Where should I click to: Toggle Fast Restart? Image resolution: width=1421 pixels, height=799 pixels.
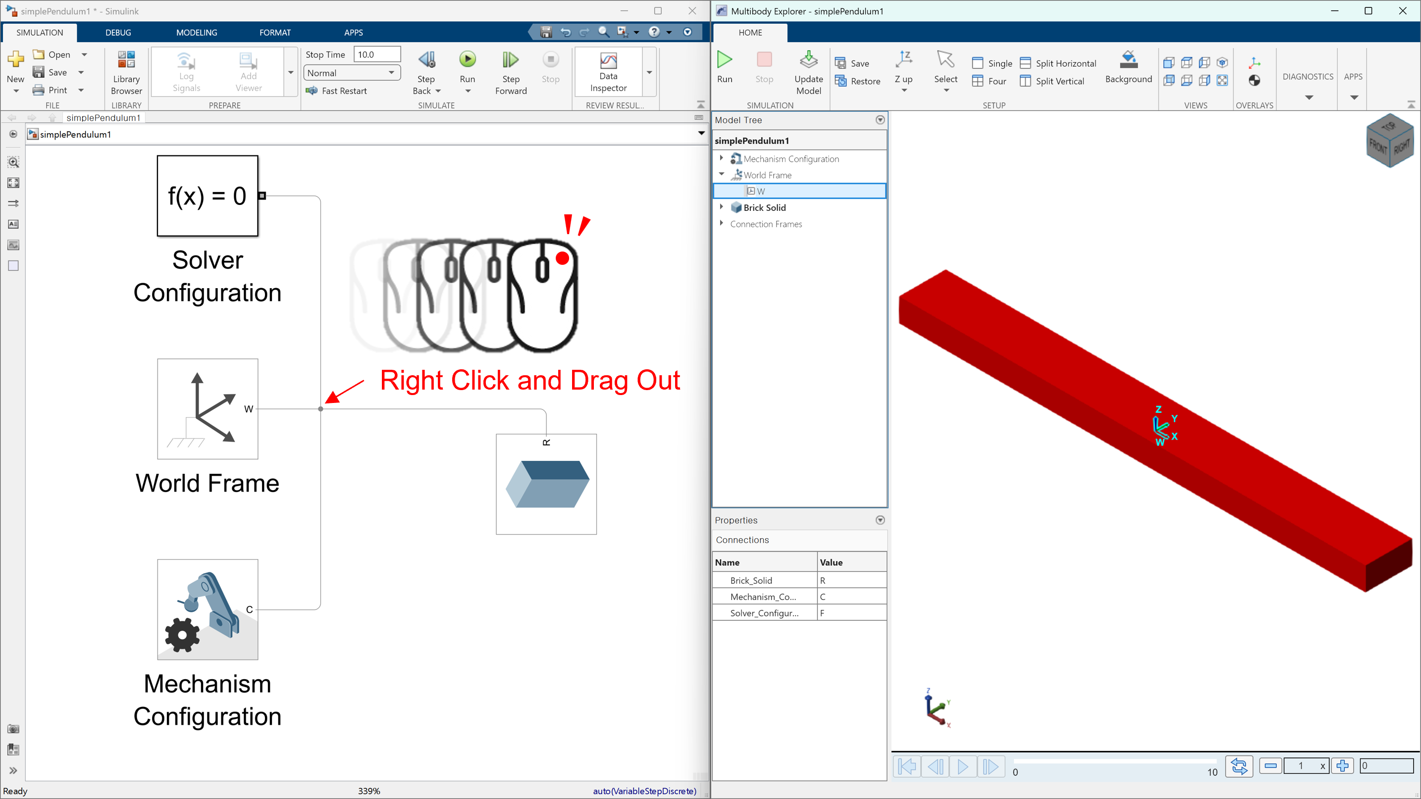click(336, 91)
